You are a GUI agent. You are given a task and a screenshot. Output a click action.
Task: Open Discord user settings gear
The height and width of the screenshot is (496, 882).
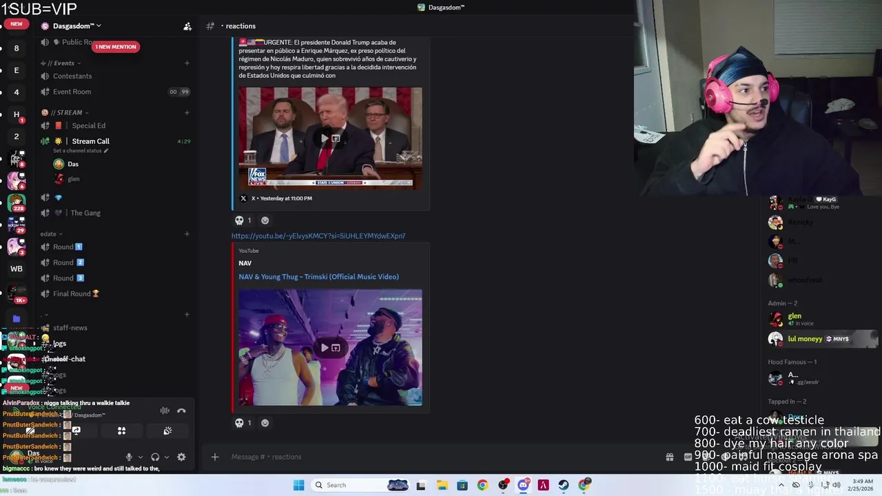[181, 457]
